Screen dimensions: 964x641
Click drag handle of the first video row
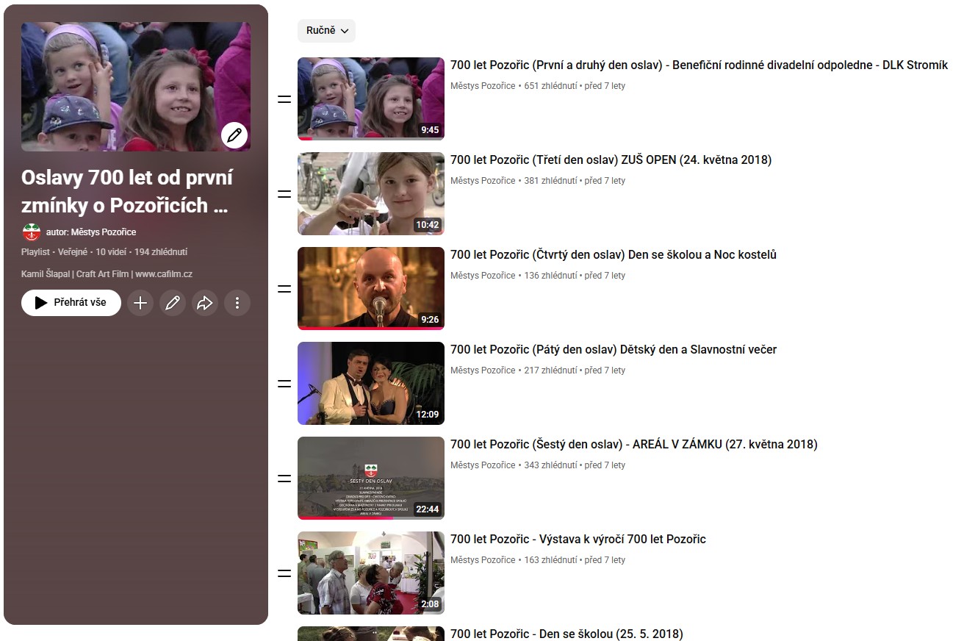point(284,99)
